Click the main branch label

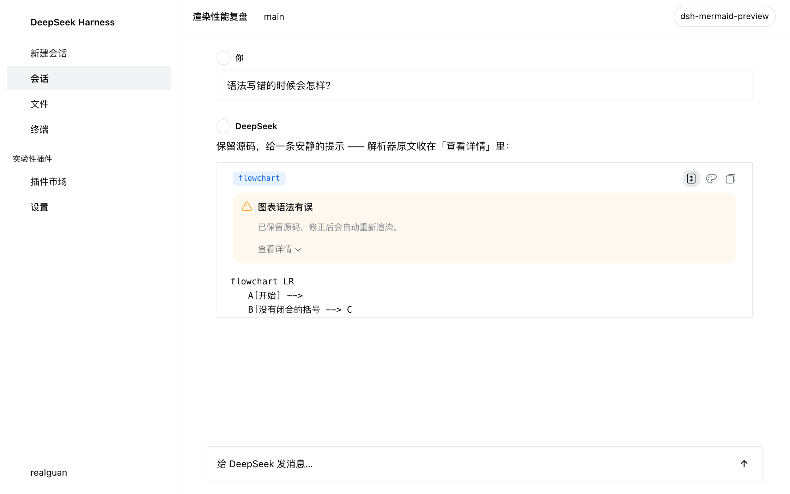pyautogui.click(x=274, y=17)
